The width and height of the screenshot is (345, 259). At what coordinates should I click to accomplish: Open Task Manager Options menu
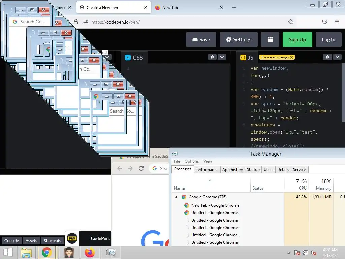click(192, 161)
